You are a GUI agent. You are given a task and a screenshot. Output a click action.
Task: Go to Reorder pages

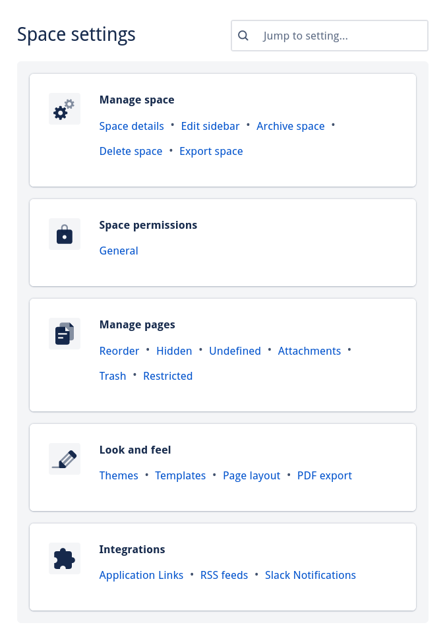tap(119, 351)
